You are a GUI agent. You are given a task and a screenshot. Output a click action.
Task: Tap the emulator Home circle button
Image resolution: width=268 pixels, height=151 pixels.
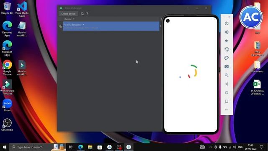[227, 93]
